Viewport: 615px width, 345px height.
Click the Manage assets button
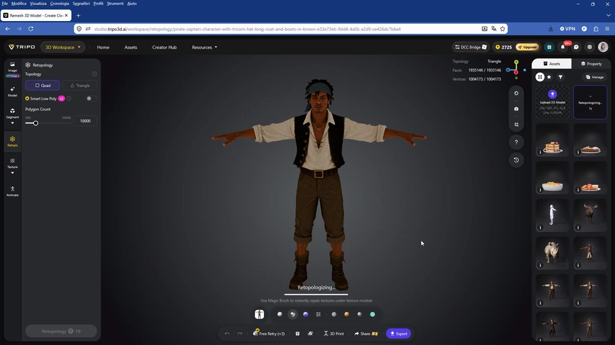pyautogui.click(x=594, y=77)
